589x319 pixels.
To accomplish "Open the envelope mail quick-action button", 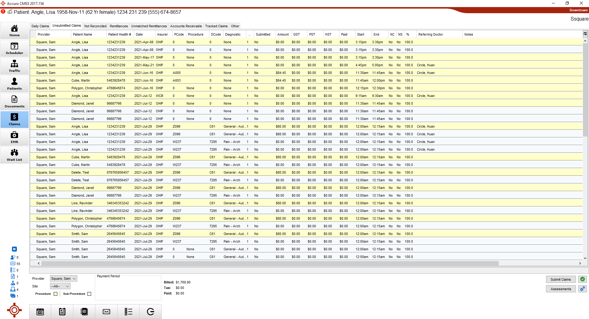I will tap(106, 312).
